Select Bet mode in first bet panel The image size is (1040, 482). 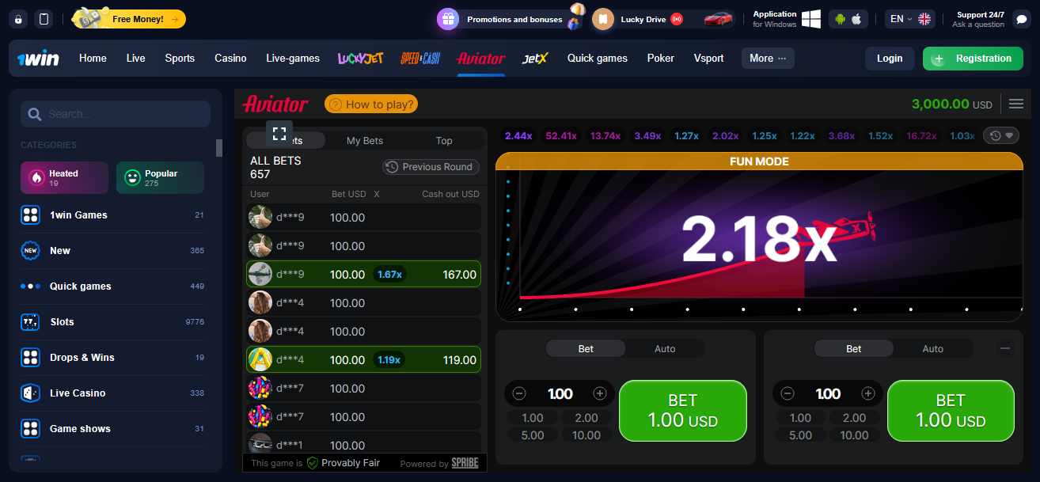[x=586, y=349]
